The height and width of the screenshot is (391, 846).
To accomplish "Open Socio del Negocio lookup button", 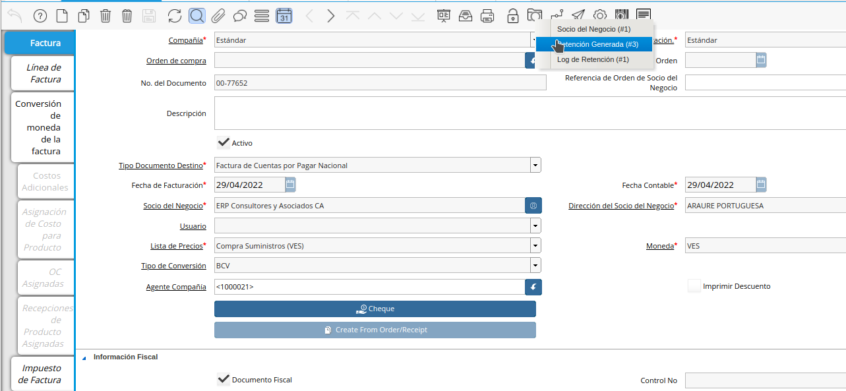I will point(533,206).
